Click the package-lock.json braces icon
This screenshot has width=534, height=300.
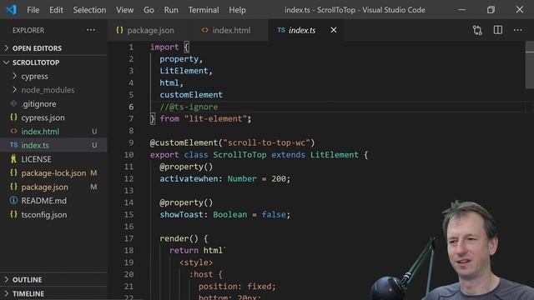(x=13, y=172)
